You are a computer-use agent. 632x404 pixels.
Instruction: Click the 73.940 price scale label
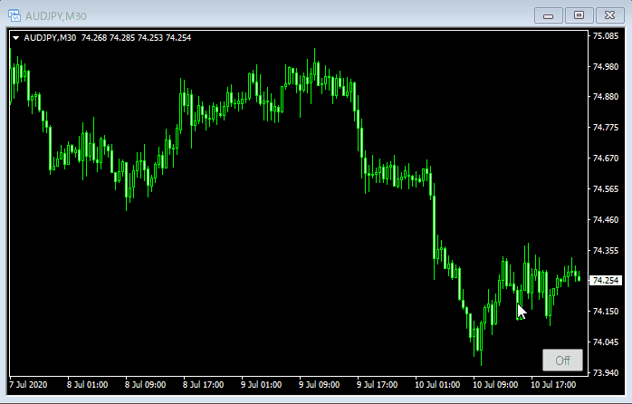[x=606, y=372]
